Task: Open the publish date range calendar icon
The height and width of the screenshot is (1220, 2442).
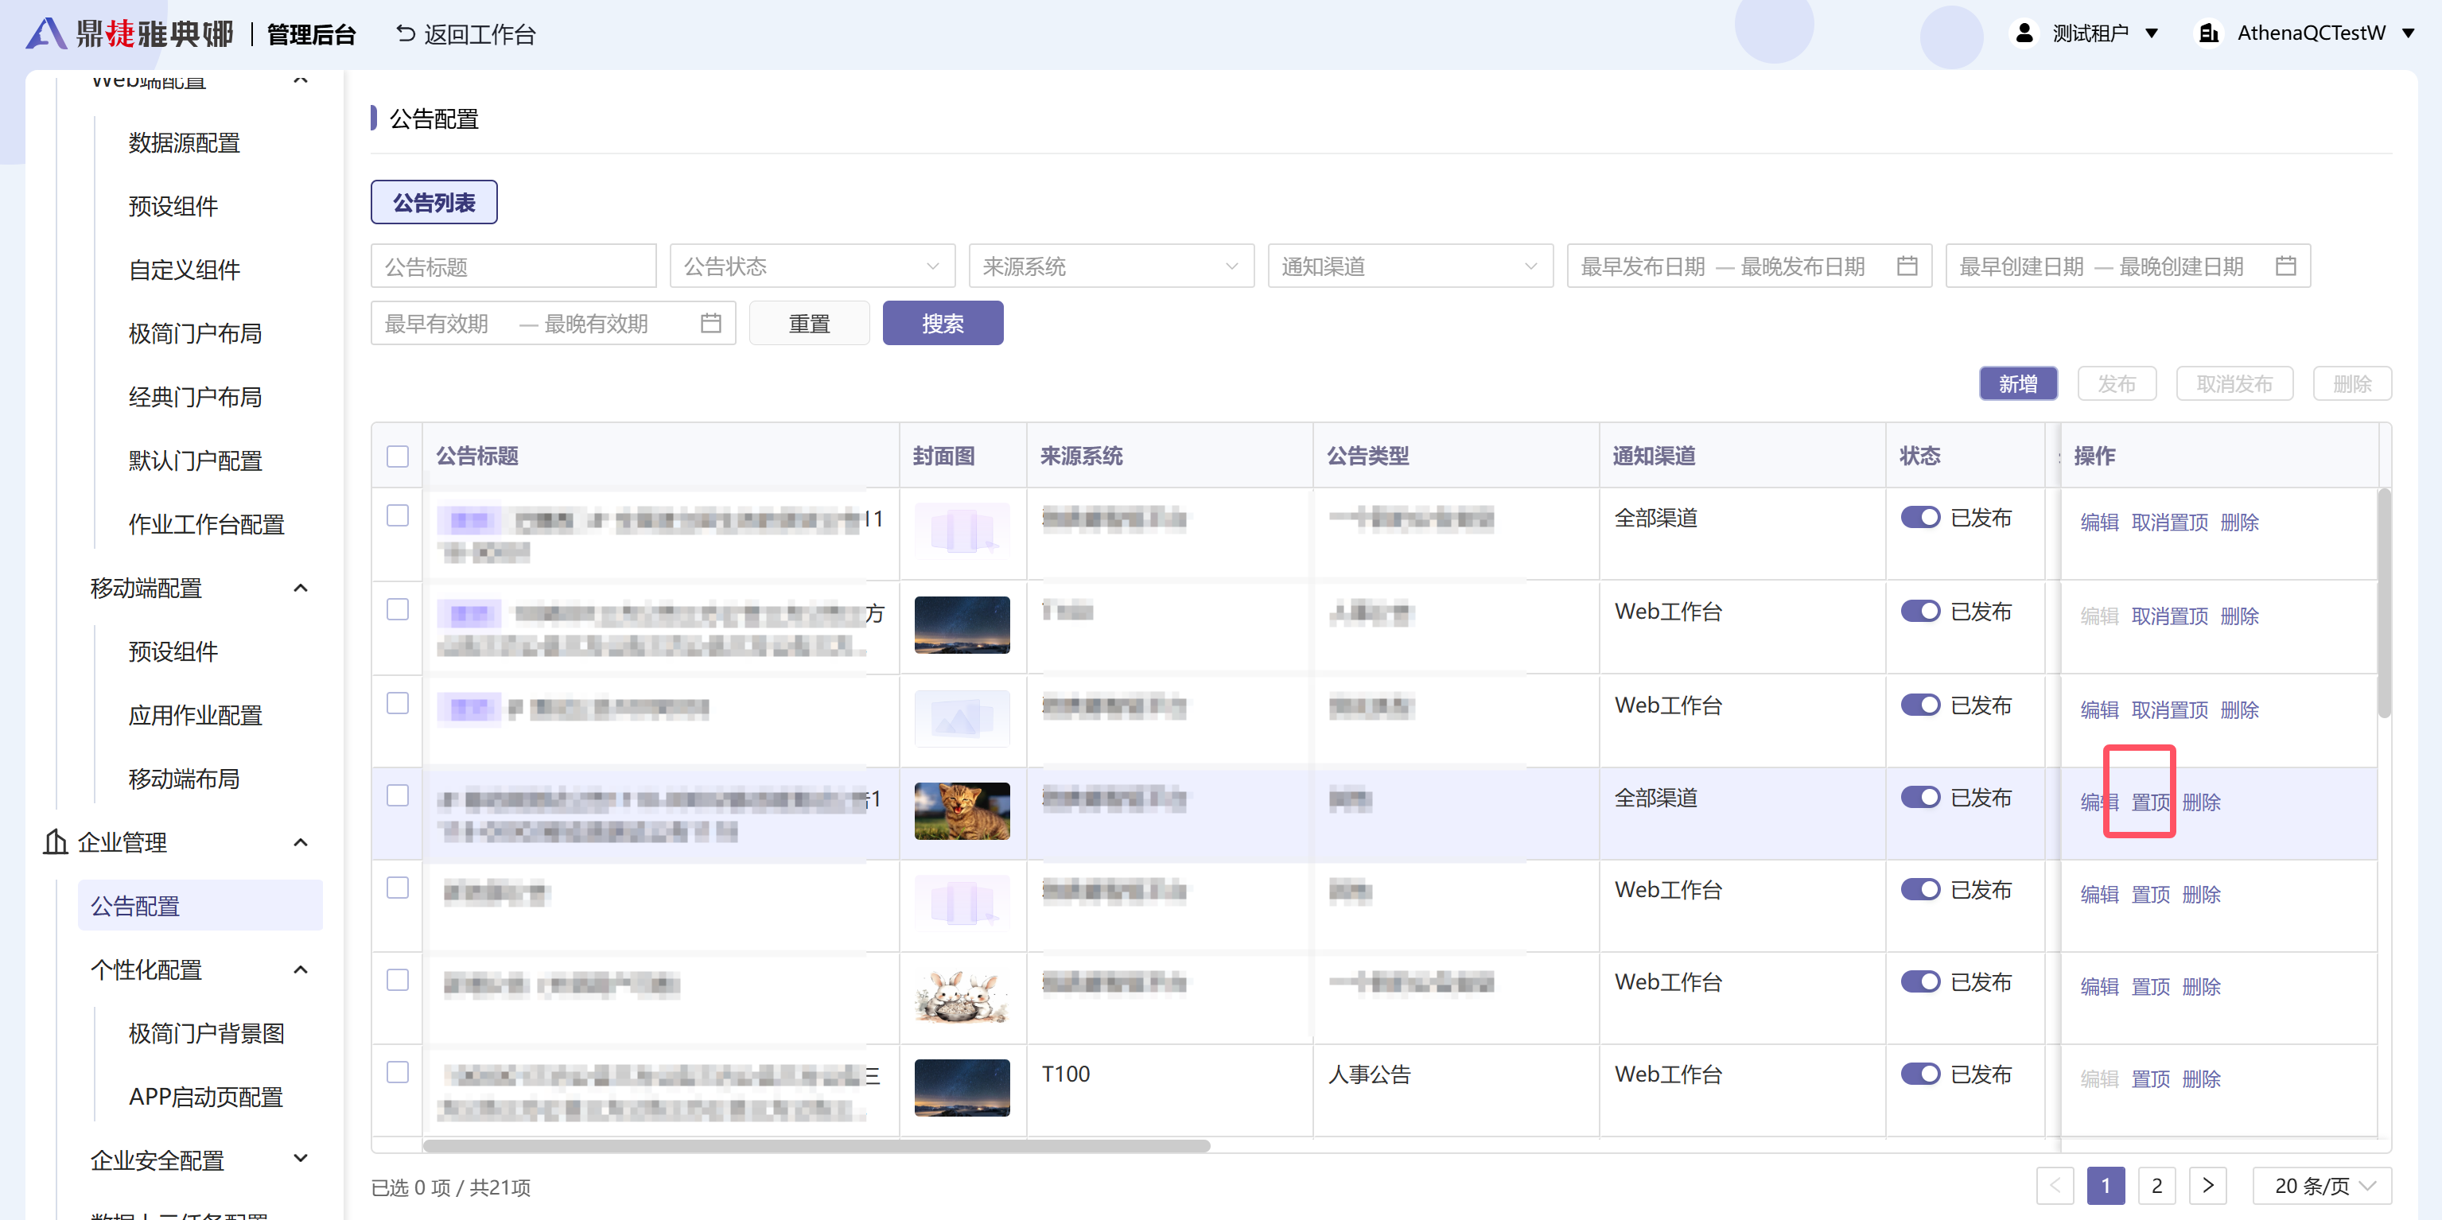Action: pos(1907,266)
